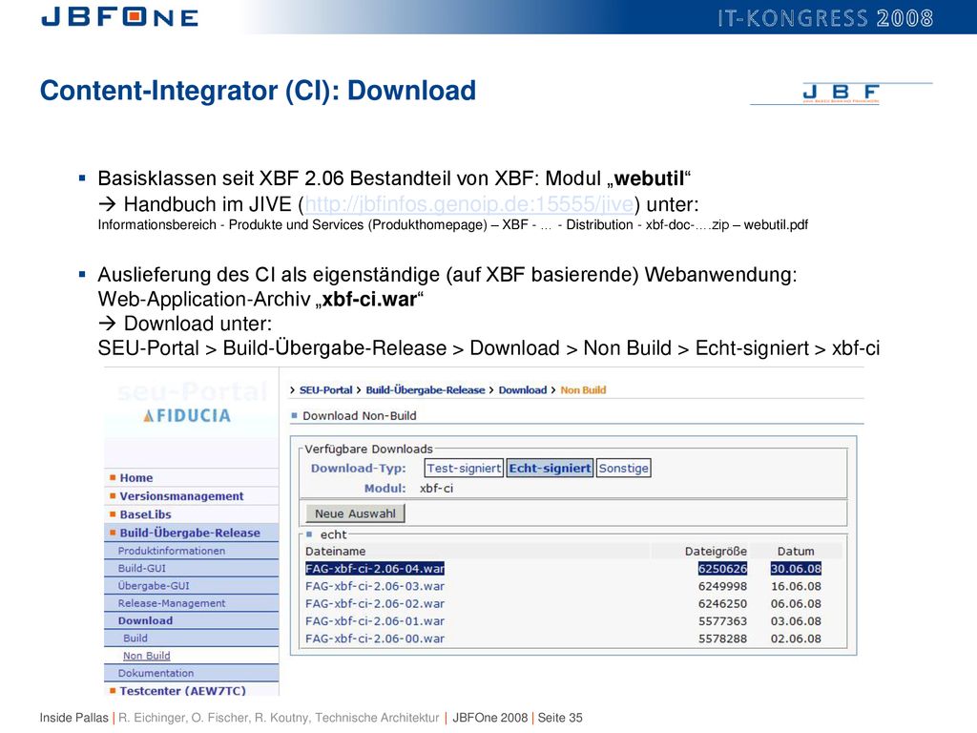Click the Datum column header
This screenshot has width=977, height=733.
(796, 551)
